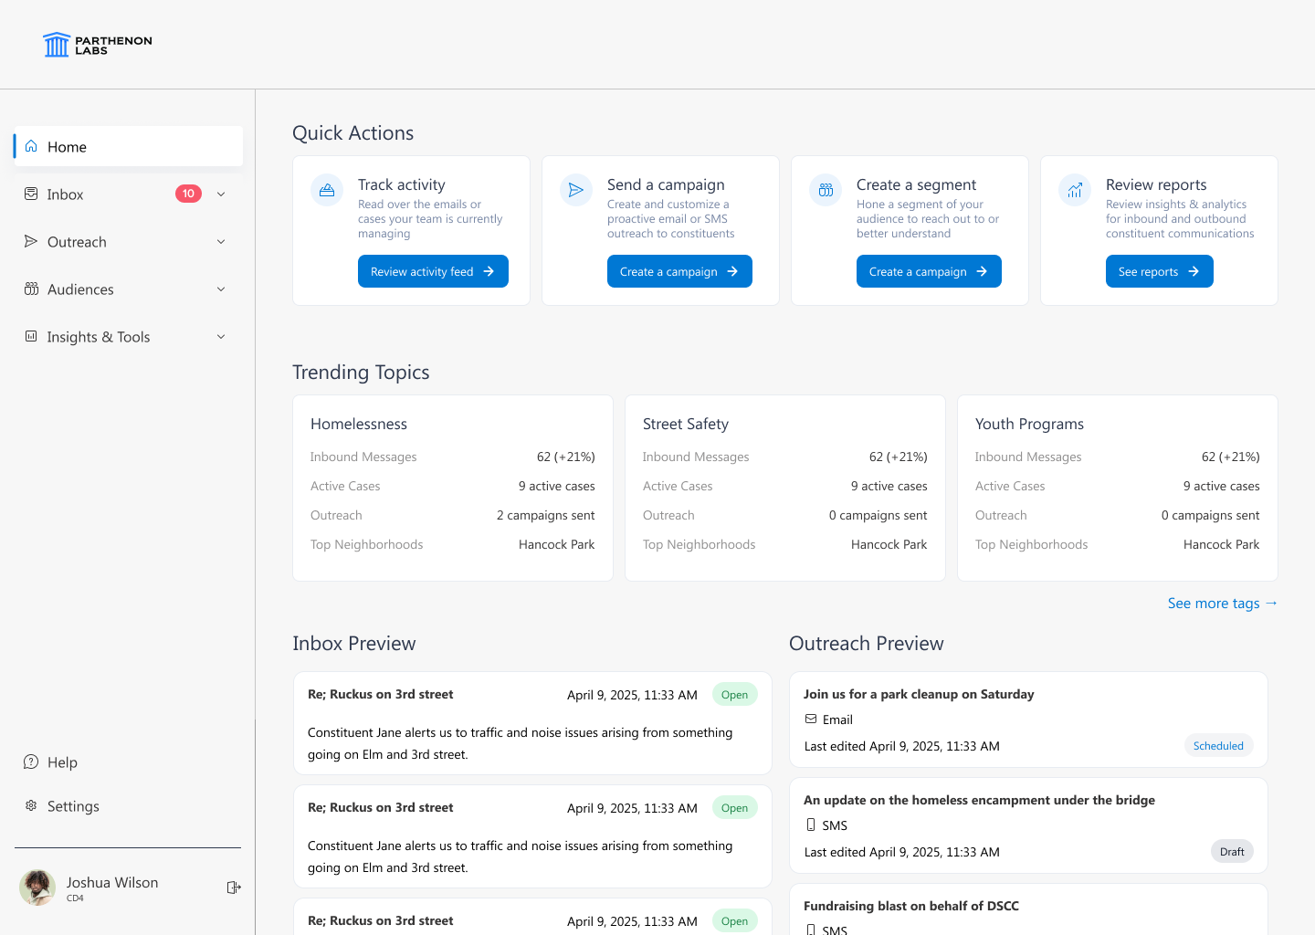This screenshot has width=1315, height=935.
Task: Click the Joshua Wilson user name
Action: click(112, 882)
